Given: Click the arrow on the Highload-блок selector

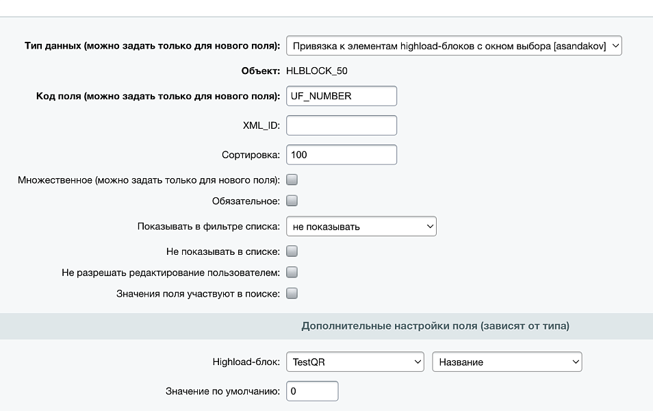Looking at the screenshot, I should tap(417, 362).
